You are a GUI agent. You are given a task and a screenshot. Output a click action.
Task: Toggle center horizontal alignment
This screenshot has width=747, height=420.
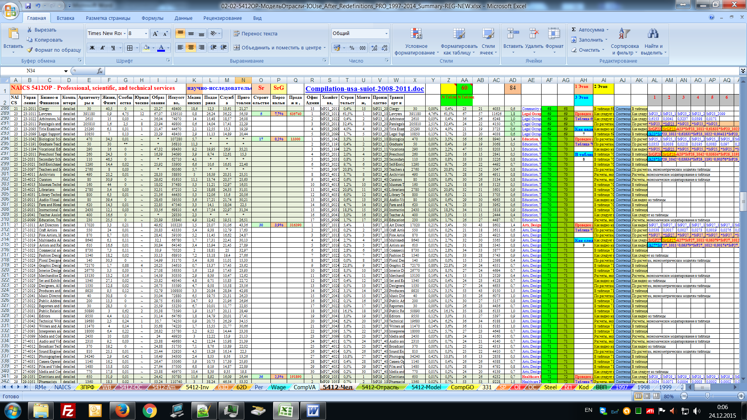coord(191,47)
